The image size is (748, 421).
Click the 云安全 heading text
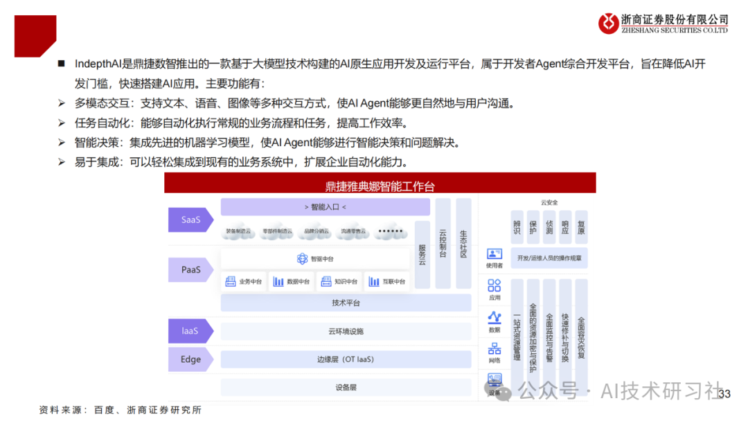coord(549,203)
